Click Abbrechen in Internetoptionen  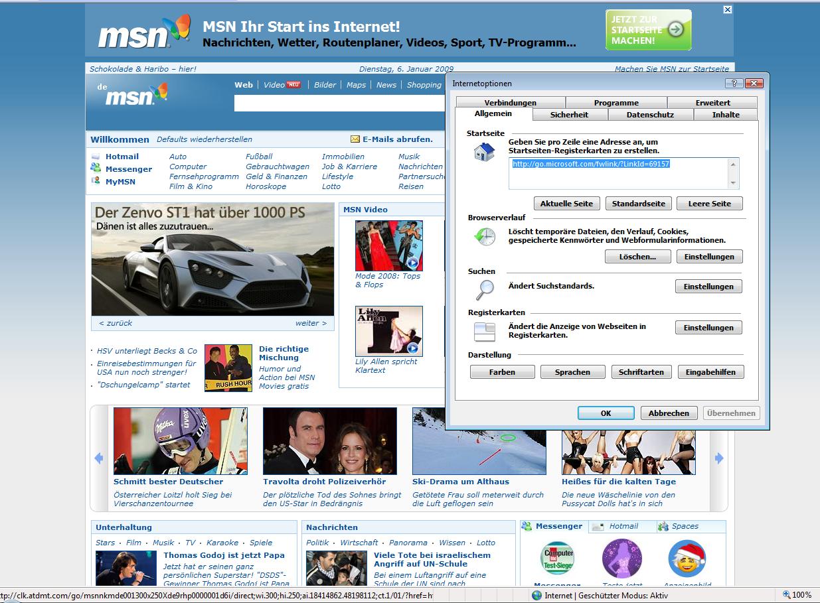point(669,413)
